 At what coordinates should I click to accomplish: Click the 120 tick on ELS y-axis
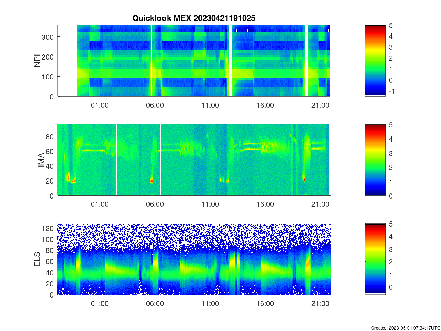tap(48, 228)
